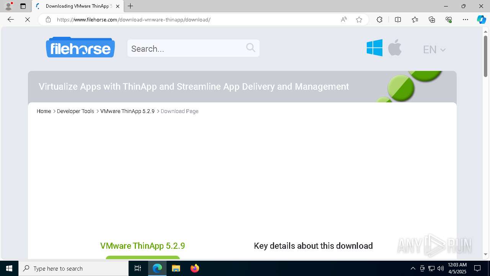Open Developer Tools breadcrumb link
490x276 pixels.
(x=75, y=111)
